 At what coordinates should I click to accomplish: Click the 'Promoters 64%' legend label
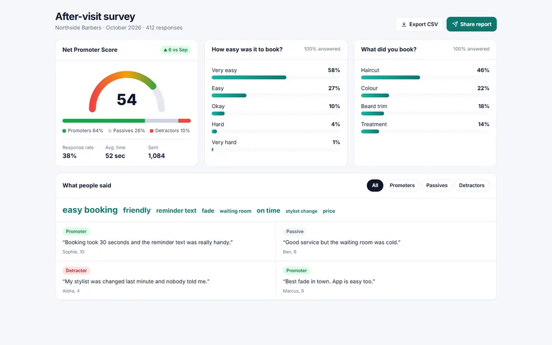(x=85, y=131)
